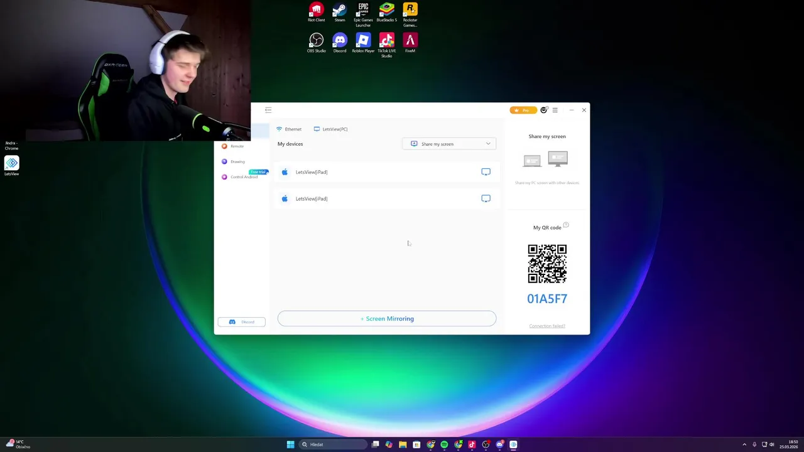
Task: Open the Roblox Player desktop icon
Action: 363,43
